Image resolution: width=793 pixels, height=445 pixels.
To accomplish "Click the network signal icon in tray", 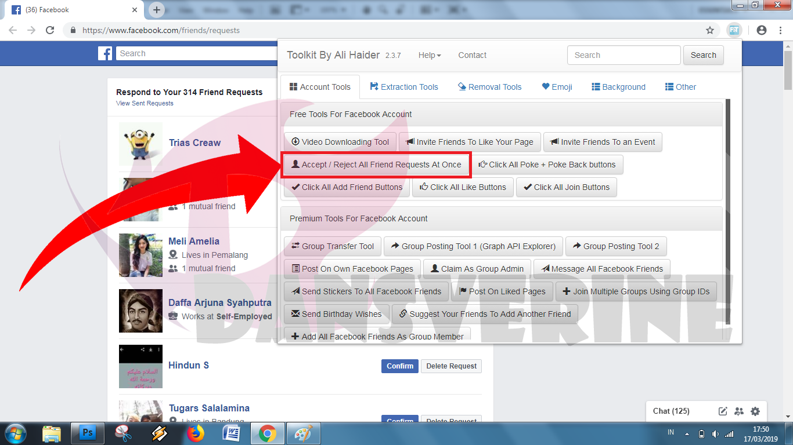I will pyautogui.click(x=730, y=433).
